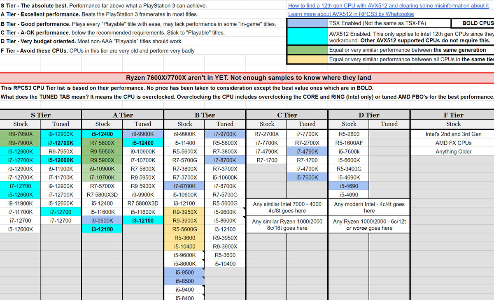Image resolution: width=494 pixels, height=300 pixels.
Task: Select the blue i5-8500 cell
Action: (184, 281)
